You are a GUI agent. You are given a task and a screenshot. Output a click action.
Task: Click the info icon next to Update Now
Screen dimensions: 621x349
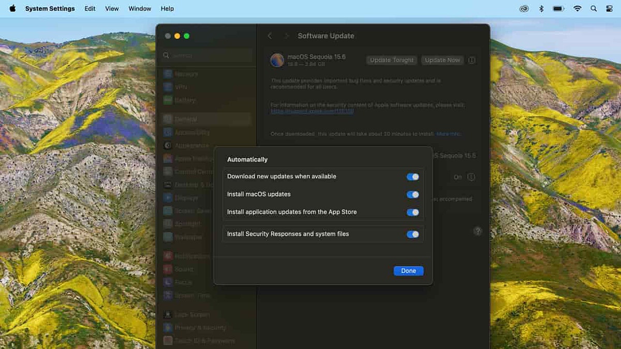pos(471,60)
